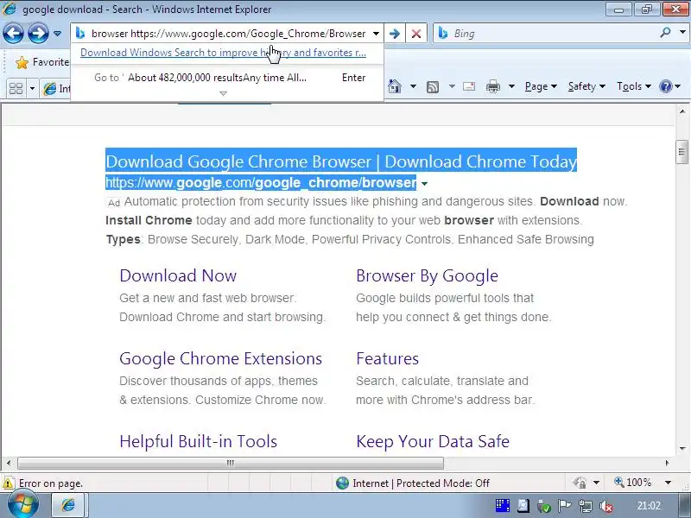Screen dimensions: 691x518
Task: Open recent pages dropdown beside Forward button
Action: coord(57,34)
